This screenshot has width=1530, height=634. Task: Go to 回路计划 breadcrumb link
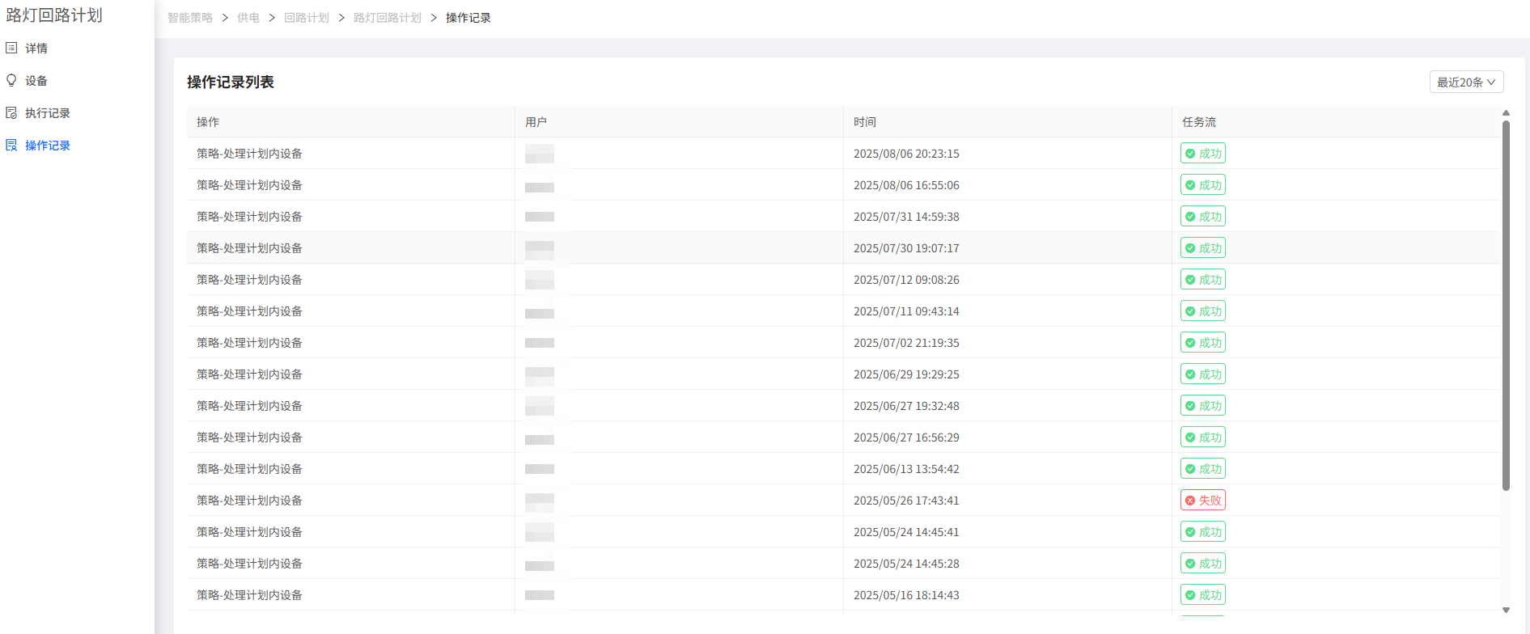pos(307,18)
